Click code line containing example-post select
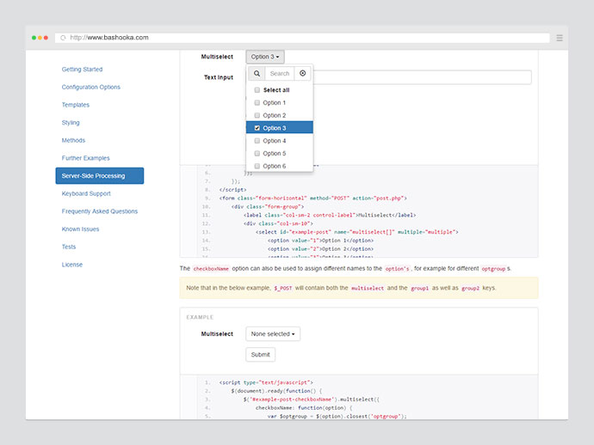This screenshot has height=445, width=594. 357,232
